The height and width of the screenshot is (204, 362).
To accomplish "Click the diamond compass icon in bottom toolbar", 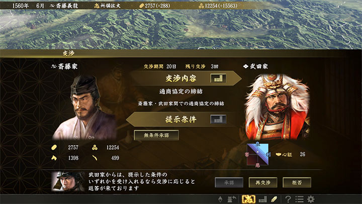I will (220, 199).
